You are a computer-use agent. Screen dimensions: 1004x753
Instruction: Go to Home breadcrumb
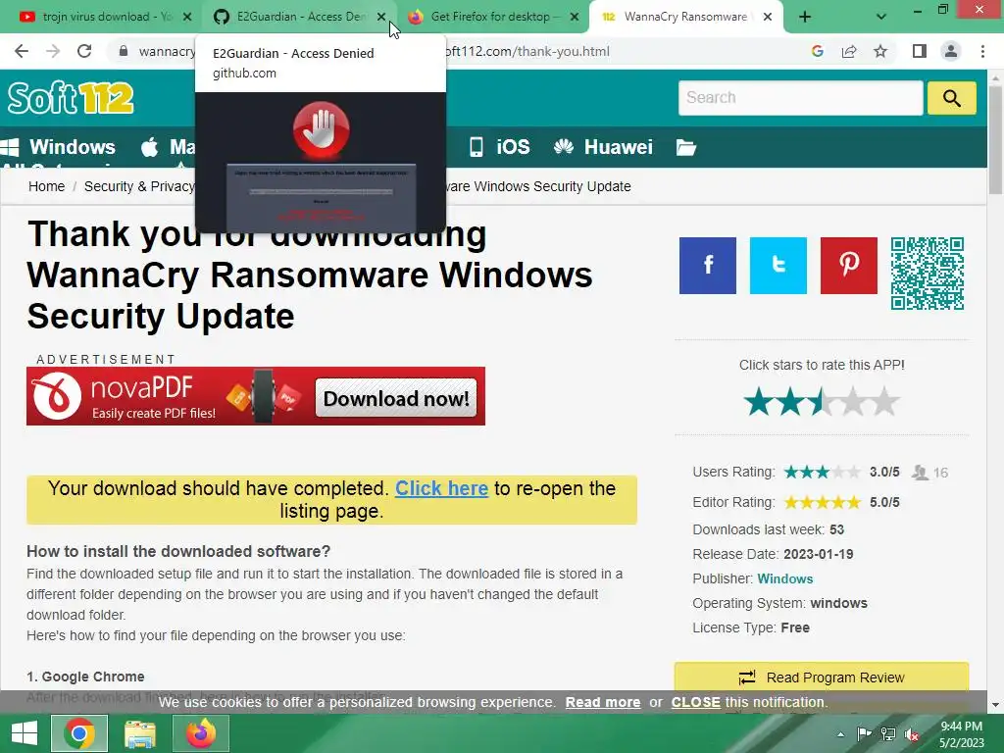[x=46, y=186]
